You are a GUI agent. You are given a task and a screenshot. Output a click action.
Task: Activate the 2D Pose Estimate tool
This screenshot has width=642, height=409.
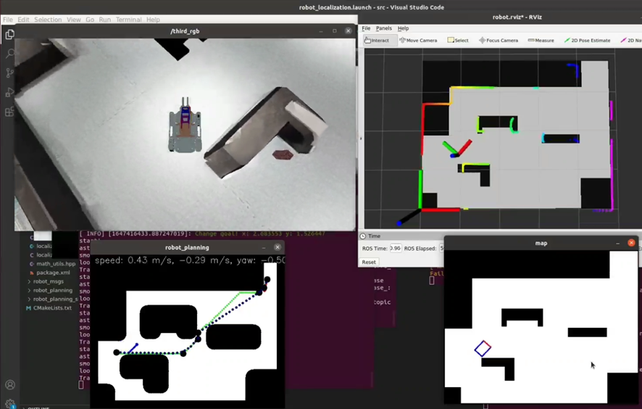tap(588, 41)
